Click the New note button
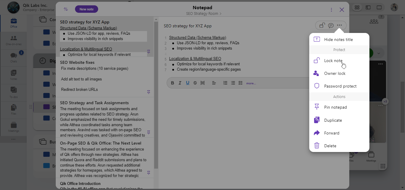Viewport: 405px width, 190px height. point(87,9)
